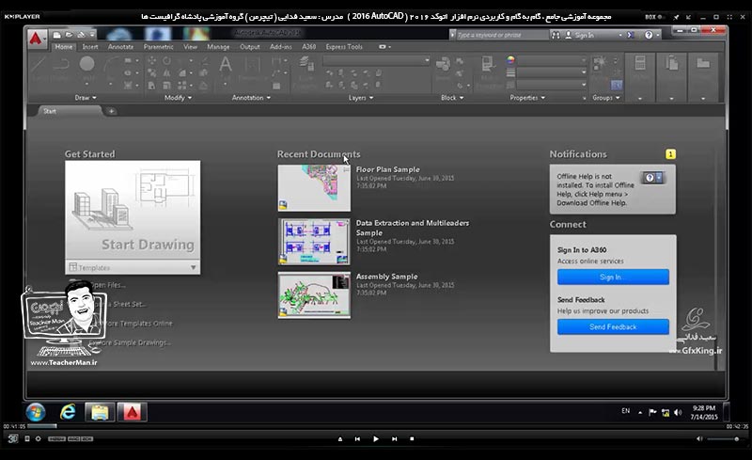This screenshot has width=752, height=460.
Task: Select the Polyline tool in Draw panel
Action: pyautogui.click(x=62, y=64)
